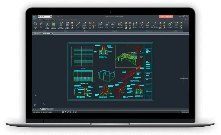Select the Model layout tab
This screenshot has height=135, width=221.
(43, 109)
